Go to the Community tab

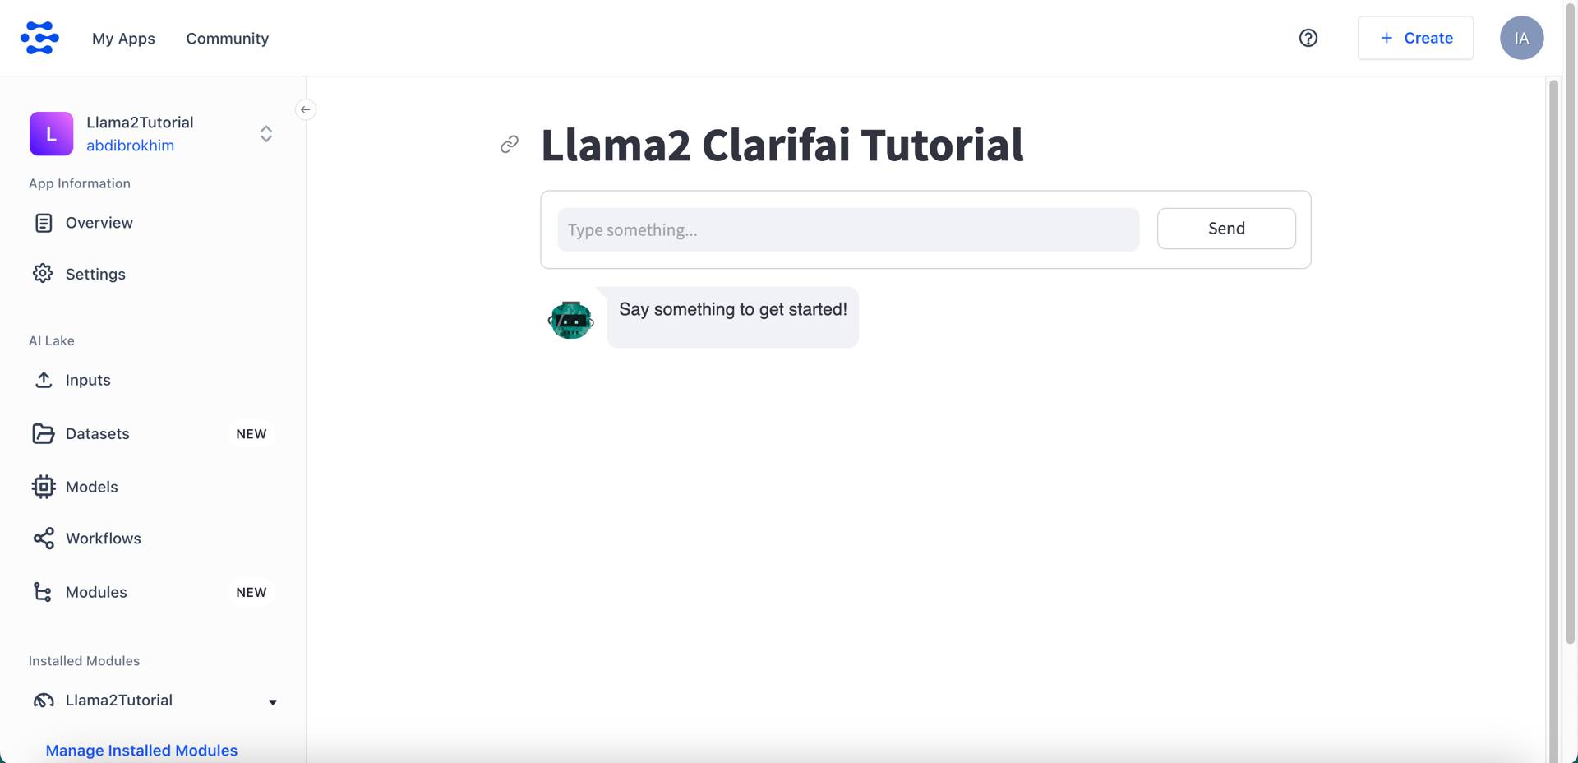click(227, 39)
